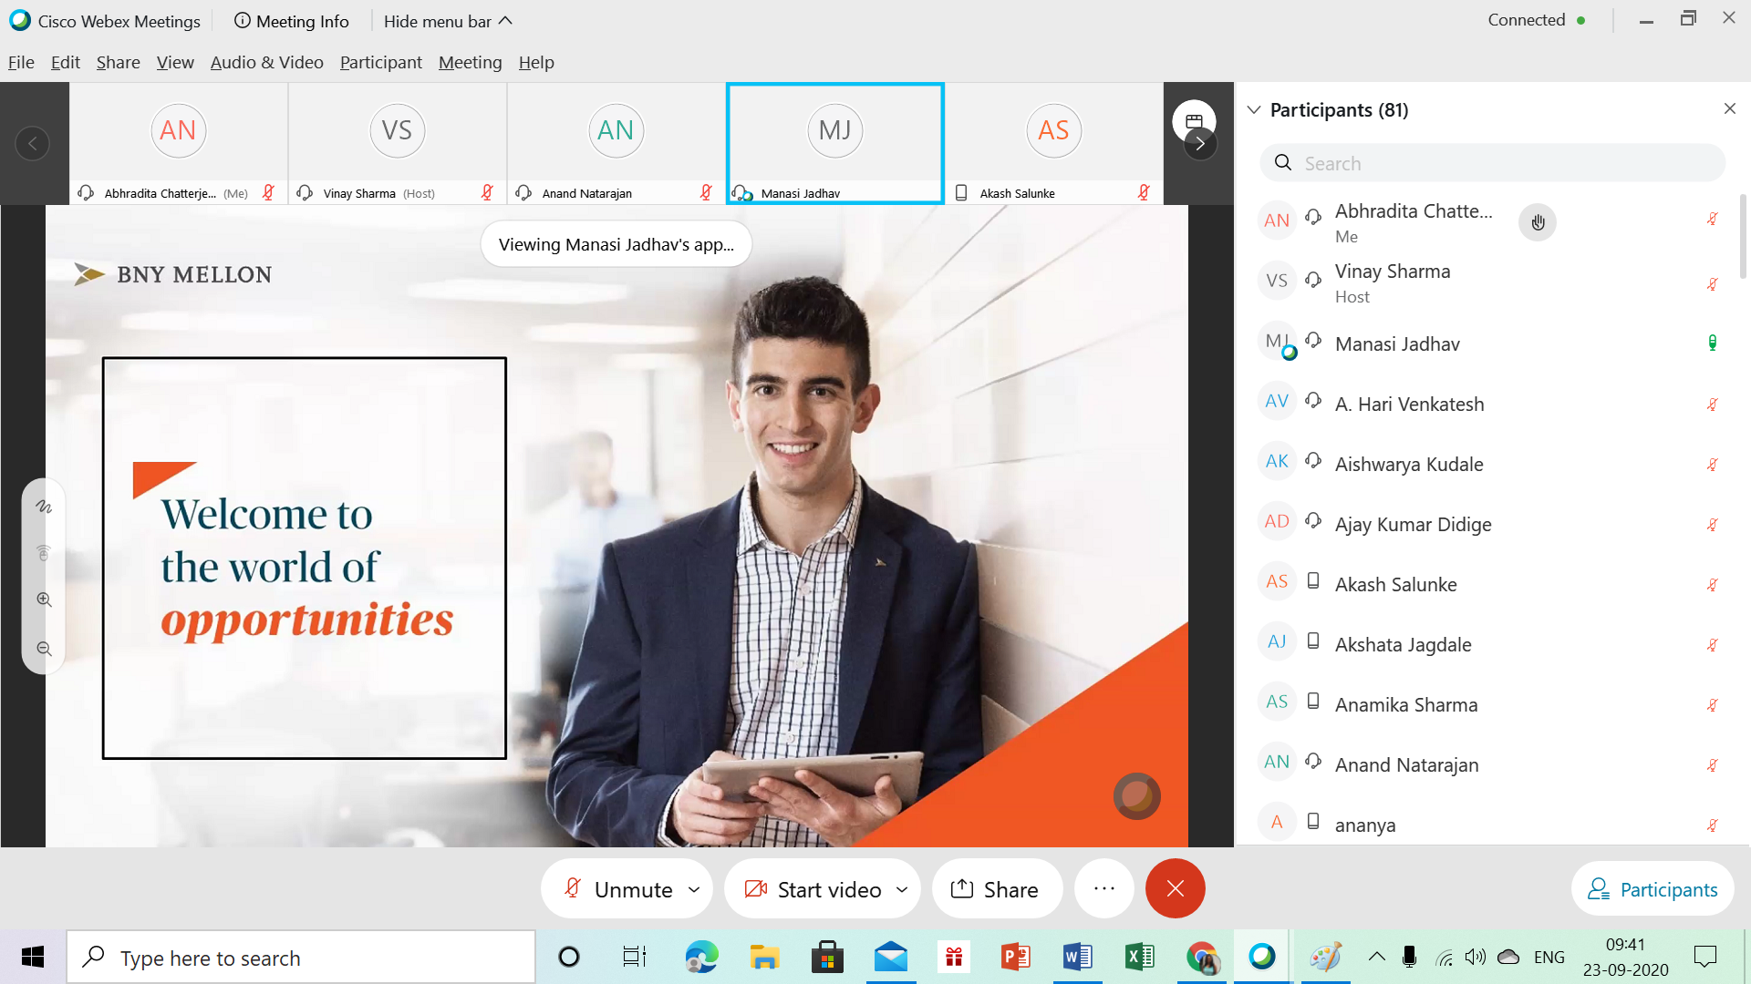
Task: Leave meeting with red X button
Action: (1175, 888)
